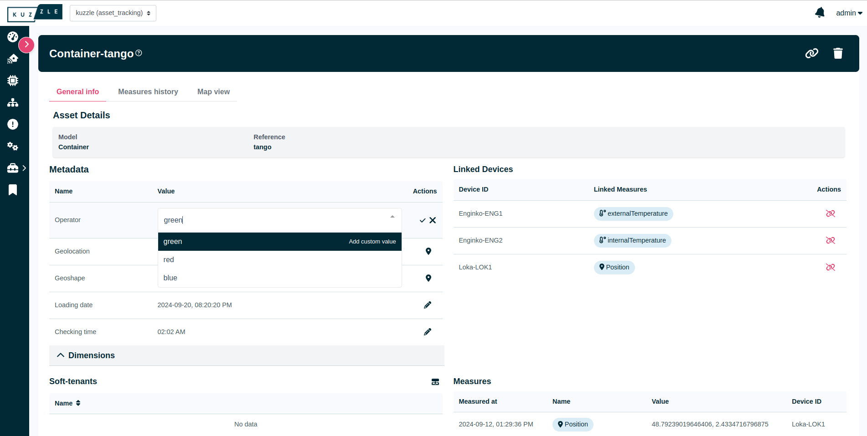The image size is (867, 436).
Task: Sort soft-tenants by Name column
Action: pos(67,403)
